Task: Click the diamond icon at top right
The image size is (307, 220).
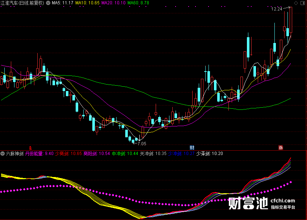Action: click(296, 3)
